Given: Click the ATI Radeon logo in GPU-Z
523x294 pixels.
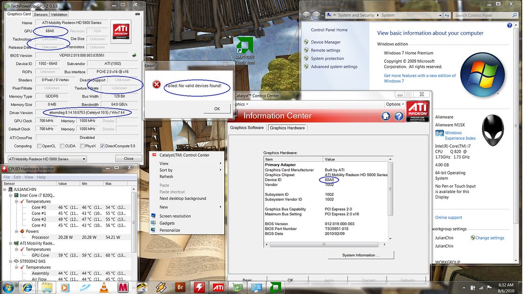Looking at the screenshot, I should pyautogui.click(x=121, y=31).
